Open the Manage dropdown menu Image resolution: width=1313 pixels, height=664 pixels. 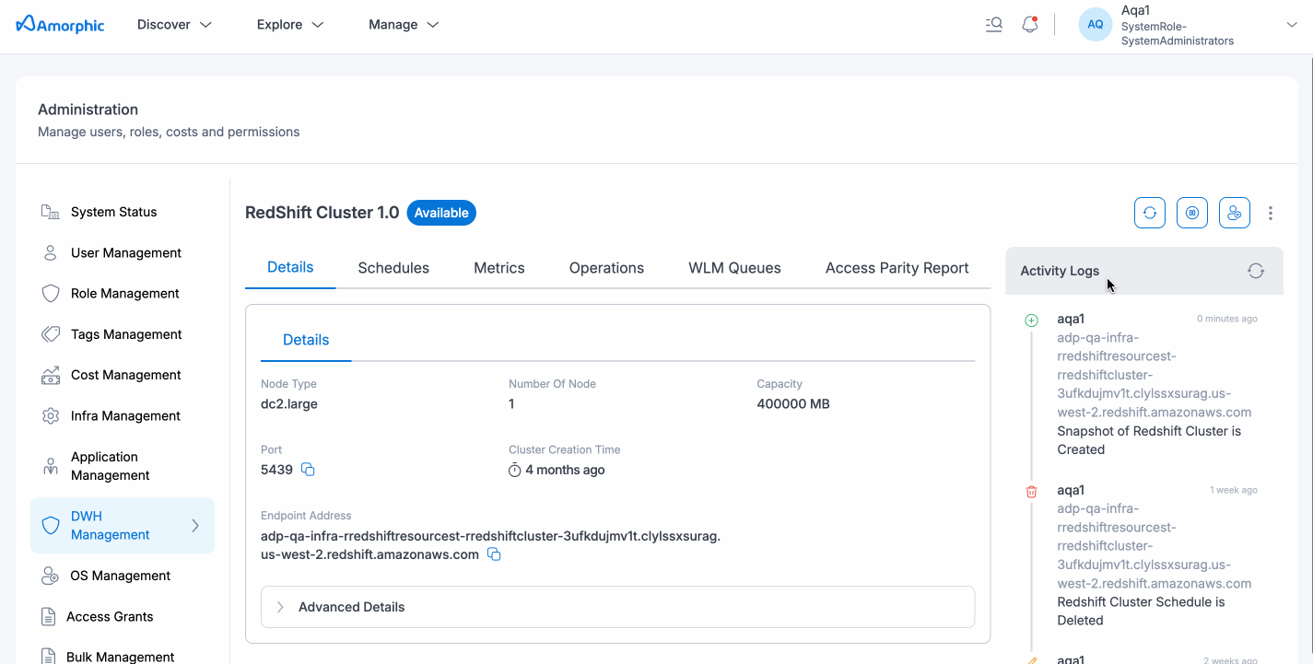(404, 25)
